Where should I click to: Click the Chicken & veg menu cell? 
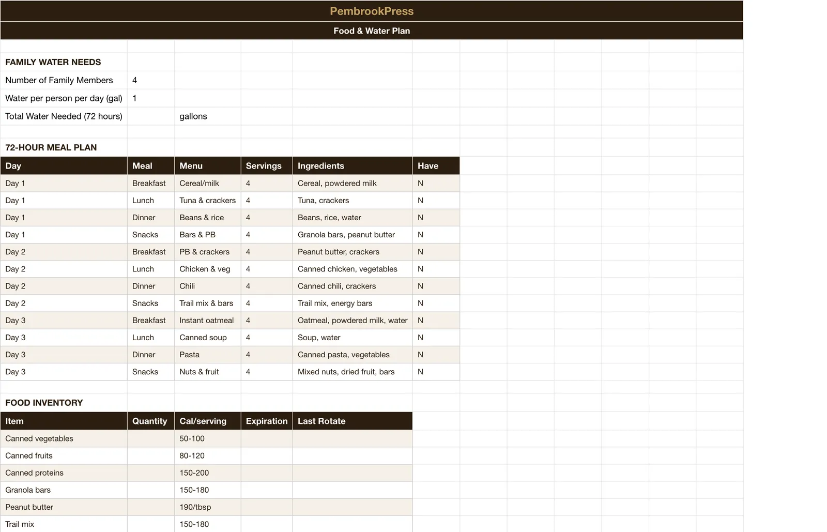coord(208,269)
